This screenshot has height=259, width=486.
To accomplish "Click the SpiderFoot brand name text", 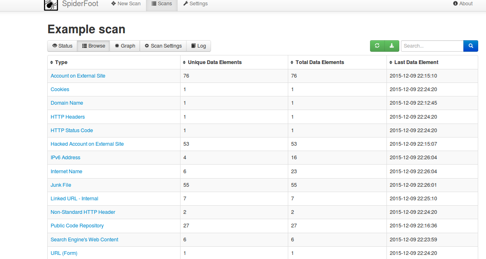I will point(80,4).
